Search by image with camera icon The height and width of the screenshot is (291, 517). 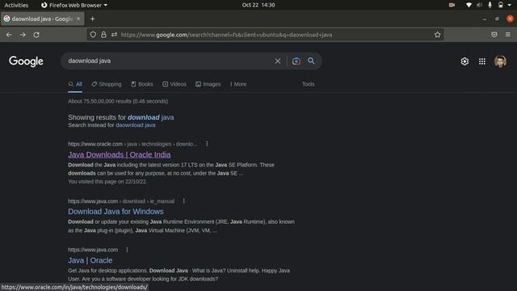coord(296,61)
